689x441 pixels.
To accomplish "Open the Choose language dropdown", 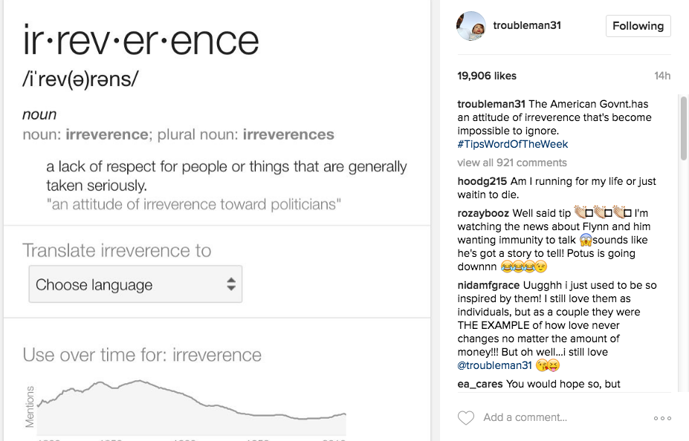I will point(135,284).
